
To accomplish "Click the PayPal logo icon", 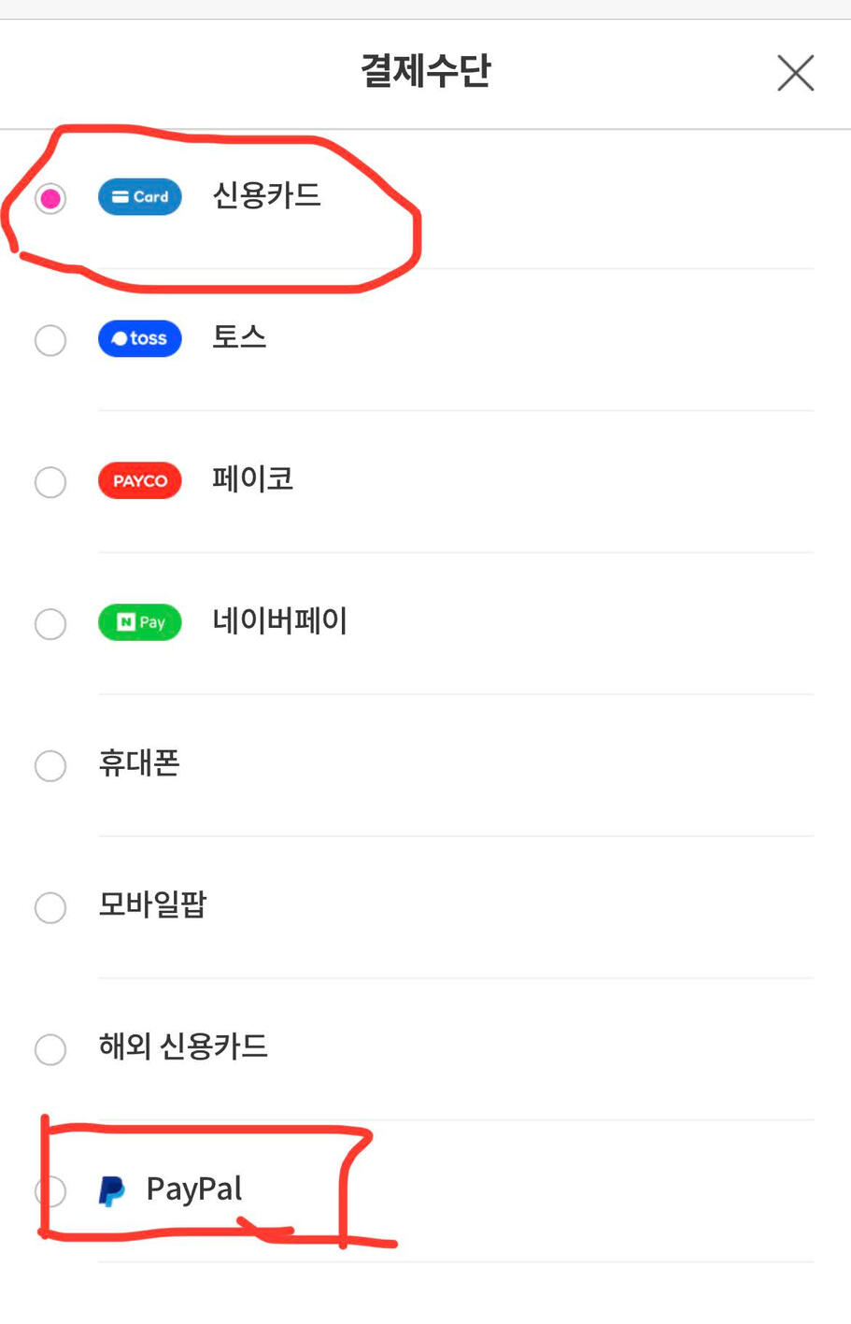I will (x=112, y=1190).
